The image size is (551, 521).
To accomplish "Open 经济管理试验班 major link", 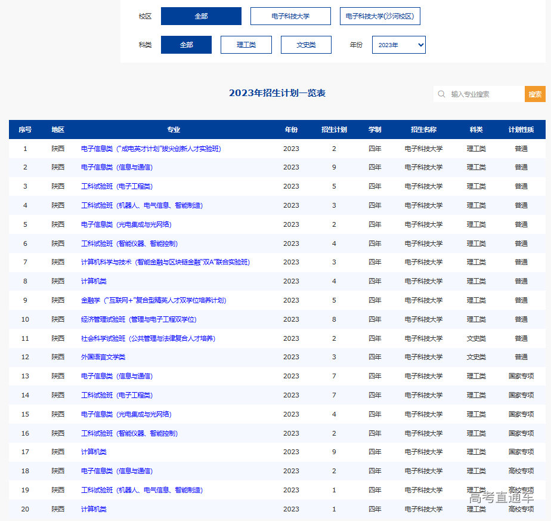I will (138, 319).
